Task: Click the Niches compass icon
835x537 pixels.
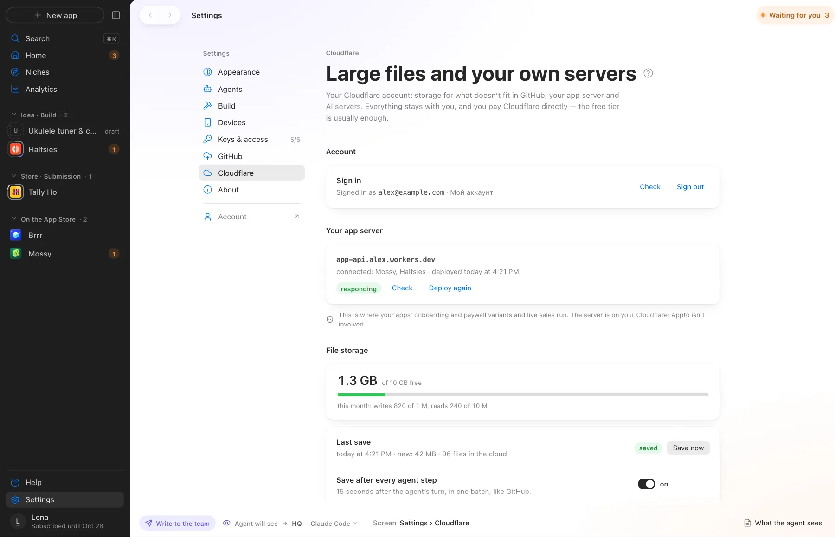Action: [15, 72]
